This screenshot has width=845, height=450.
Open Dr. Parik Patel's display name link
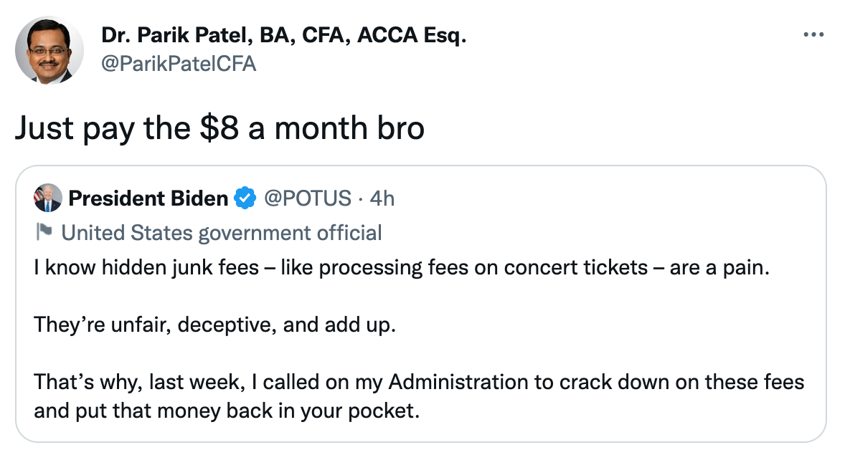pos(284,34)
